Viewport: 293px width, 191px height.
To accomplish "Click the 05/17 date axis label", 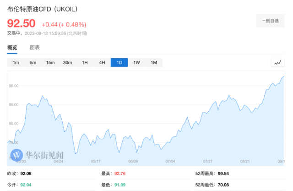I will (x=96, y=161).
